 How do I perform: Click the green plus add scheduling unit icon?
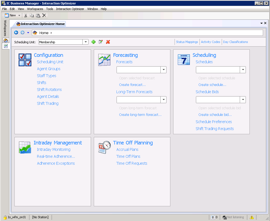pos(94,42)
